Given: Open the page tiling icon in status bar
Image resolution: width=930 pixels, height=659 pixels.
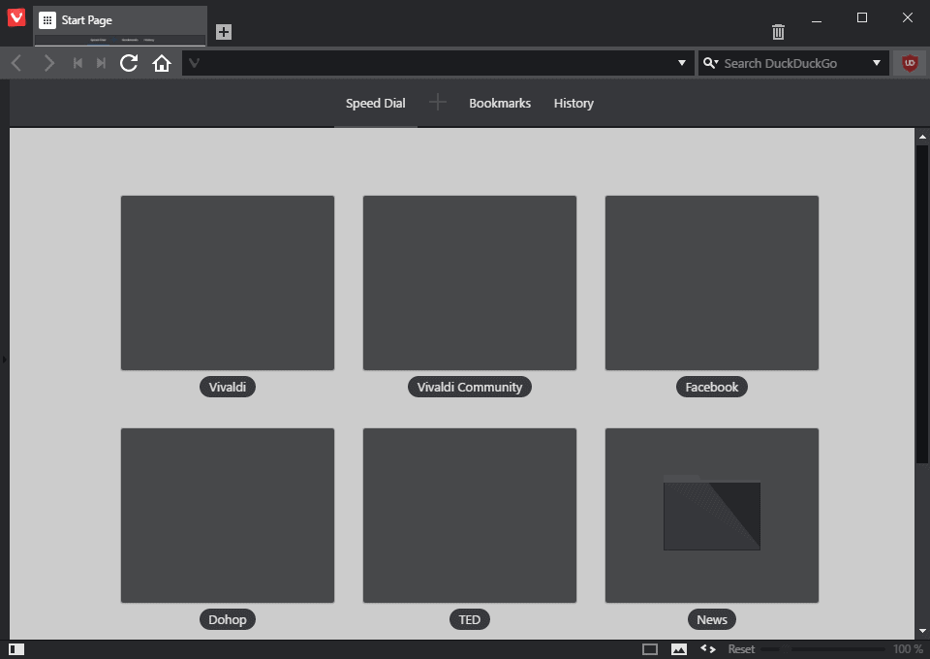Looking at the screenshot, I should point(651,648).
